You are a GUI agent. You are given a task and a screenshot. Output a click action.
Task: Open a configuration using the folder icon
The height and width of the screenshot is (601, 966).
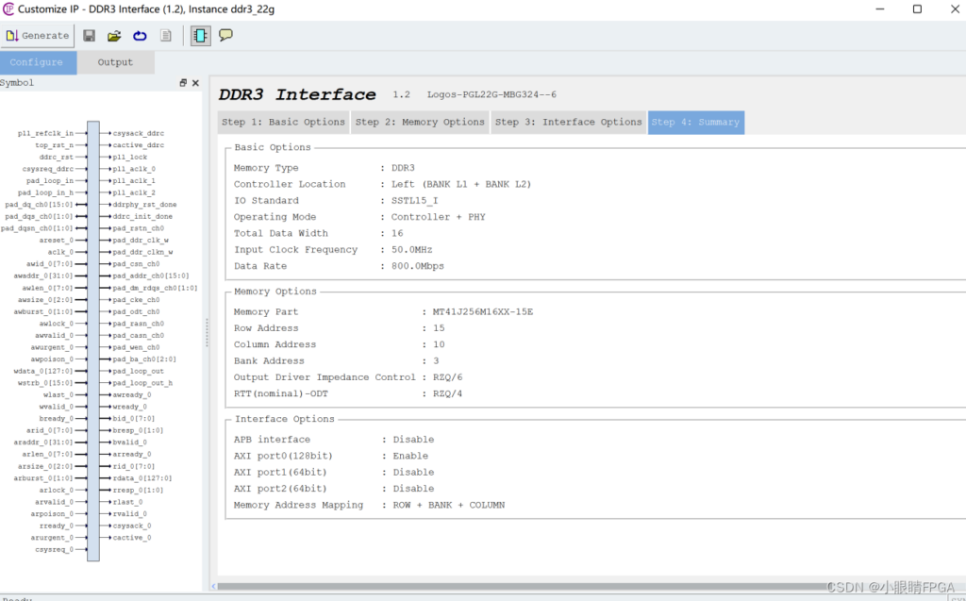click(x=114, y=36)
